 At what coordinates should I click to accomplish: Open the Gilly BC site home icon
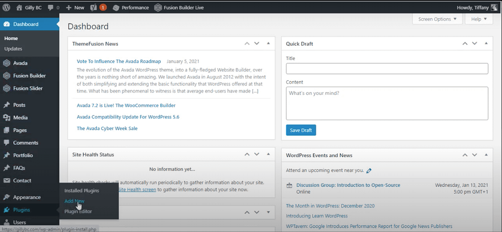[x=19, y=7]
